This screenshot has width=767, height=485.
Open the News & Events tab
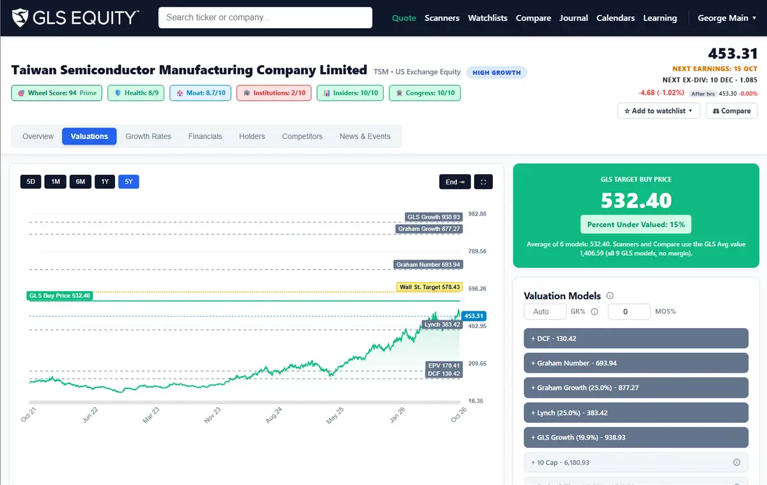365,136
